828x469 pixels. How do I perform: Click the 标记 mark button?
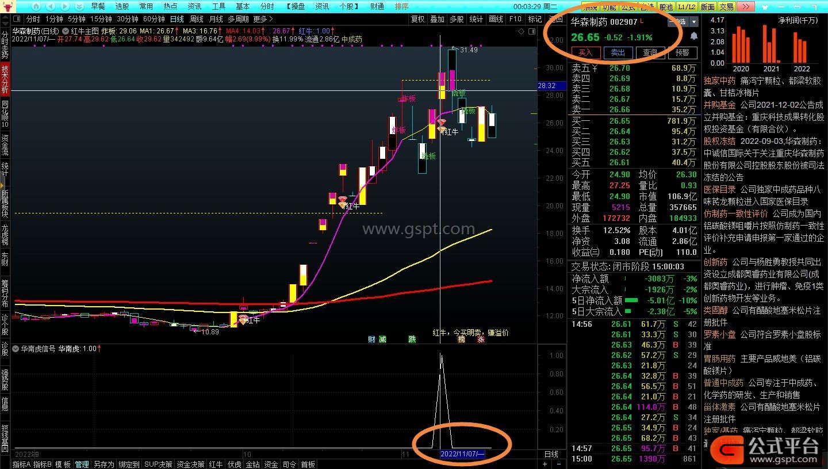pos(535,19)
